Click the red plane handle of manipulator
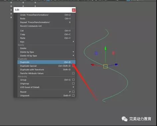This screenshot has width=157, height=126. pos(113,53)
